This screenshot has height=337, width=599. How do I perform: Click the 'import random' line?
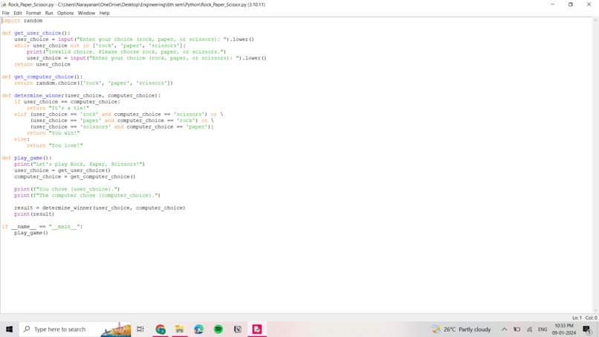tap(22, 21)
